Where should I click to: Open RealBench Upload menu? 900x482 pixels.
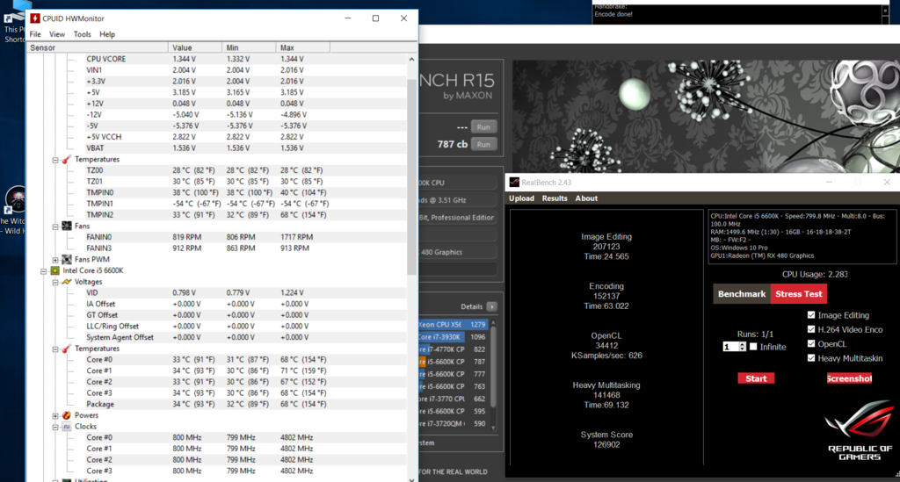tap(521, 198)
